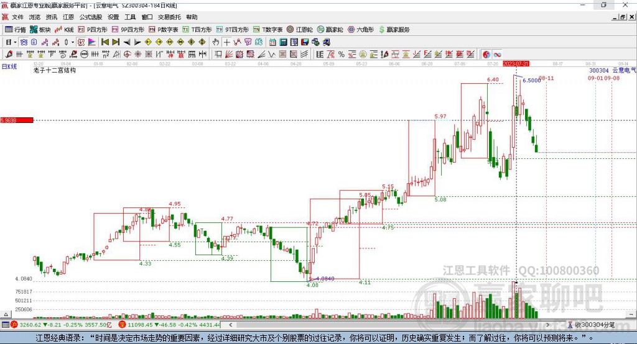Open P数字表 number table

[164, 30]
